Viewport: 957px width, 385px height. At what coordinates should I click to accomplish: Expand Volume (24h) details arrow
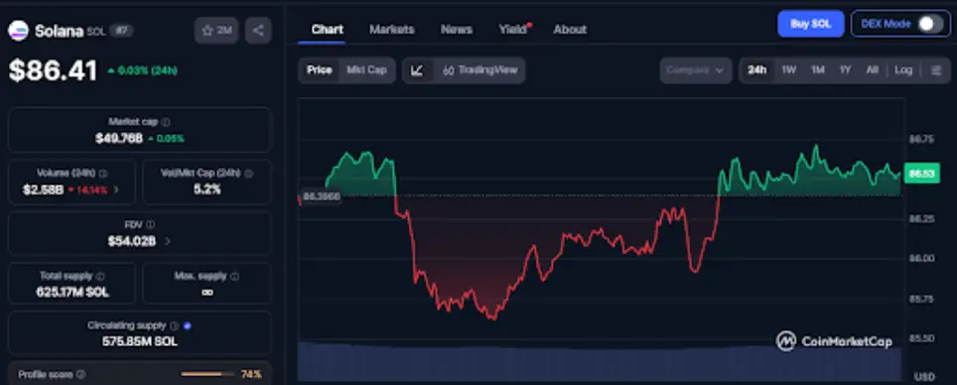pyautogui.click(x=116, y=190)
